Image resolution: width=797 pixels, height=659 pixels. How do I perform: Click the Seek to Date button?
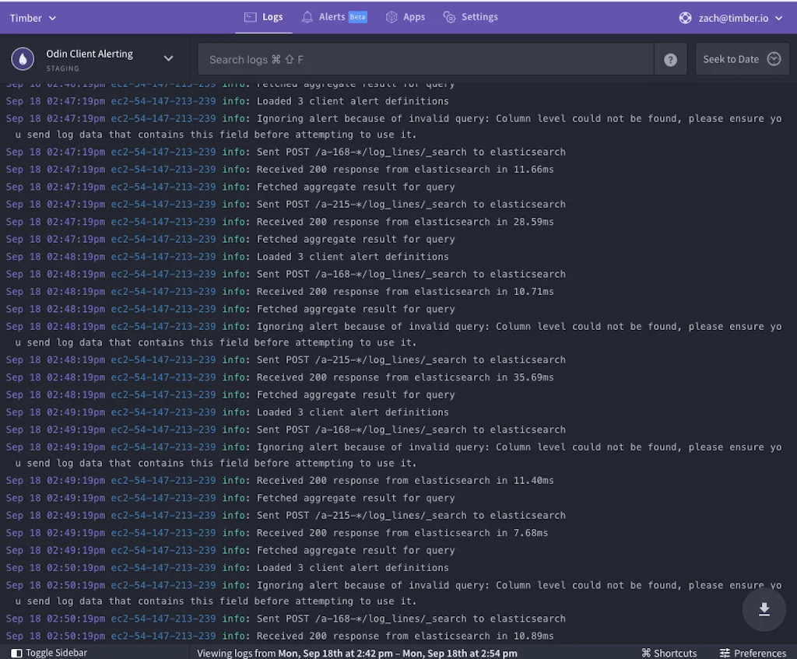pyautogui.click(x=743, y=58)
